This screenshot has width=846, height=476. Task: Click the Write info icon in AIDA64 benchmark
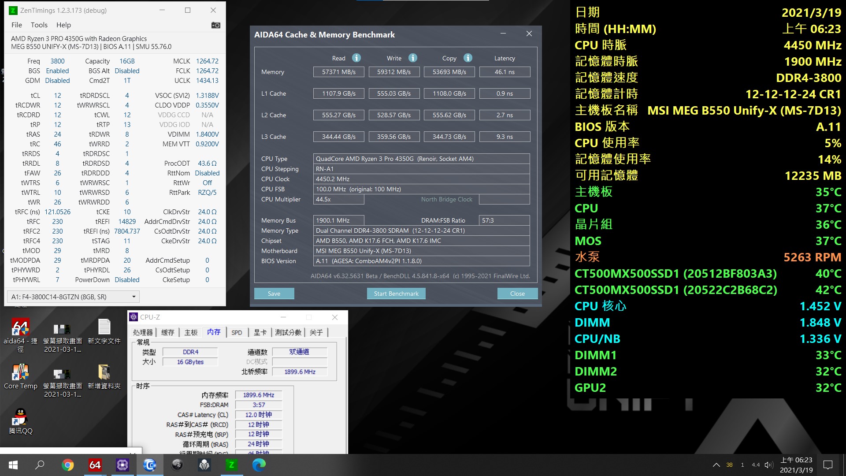point(412,58)
